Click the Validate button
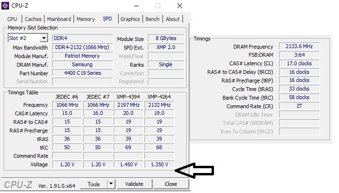The width and height of the screenshot is (339, 193). (134, 184)
